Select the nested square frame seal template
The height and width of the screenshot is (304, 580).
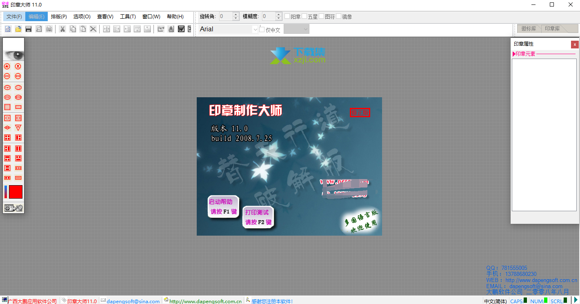click(7, 118)
